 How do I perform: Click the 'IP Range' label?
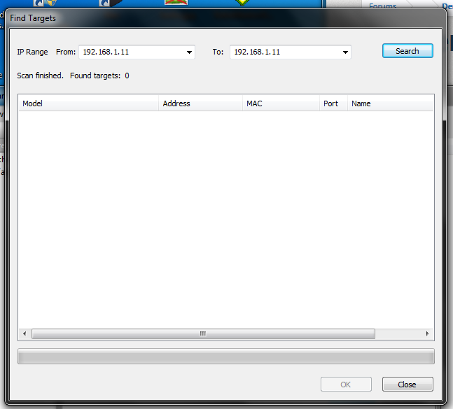(32, 52)
